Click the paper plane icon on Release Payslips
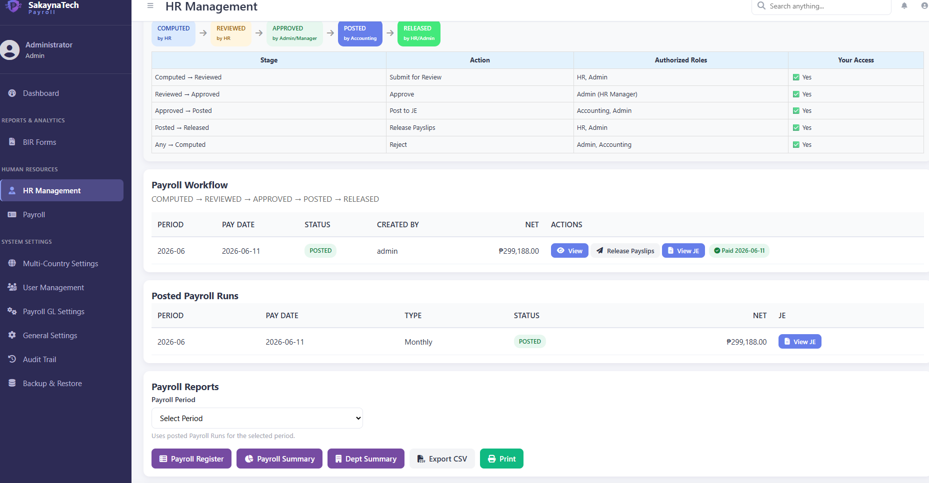This screenshot has height=483, width=929. pyautogui.click(x=599, y=251)
